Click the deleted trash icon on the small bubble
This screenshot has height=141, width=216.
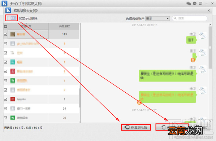[x=193, y=60]
